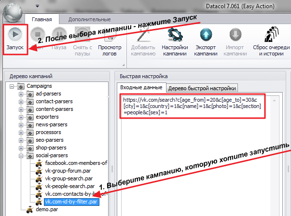This screenshot has width=291, height=216.
Task: Select demo.par campaign in tree
Action: point(47,210)
